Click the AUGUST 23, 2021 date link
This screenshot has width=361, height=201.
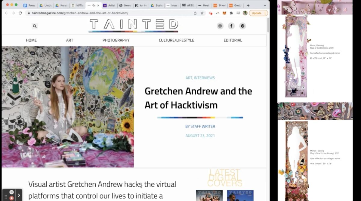tap(200, 136)
